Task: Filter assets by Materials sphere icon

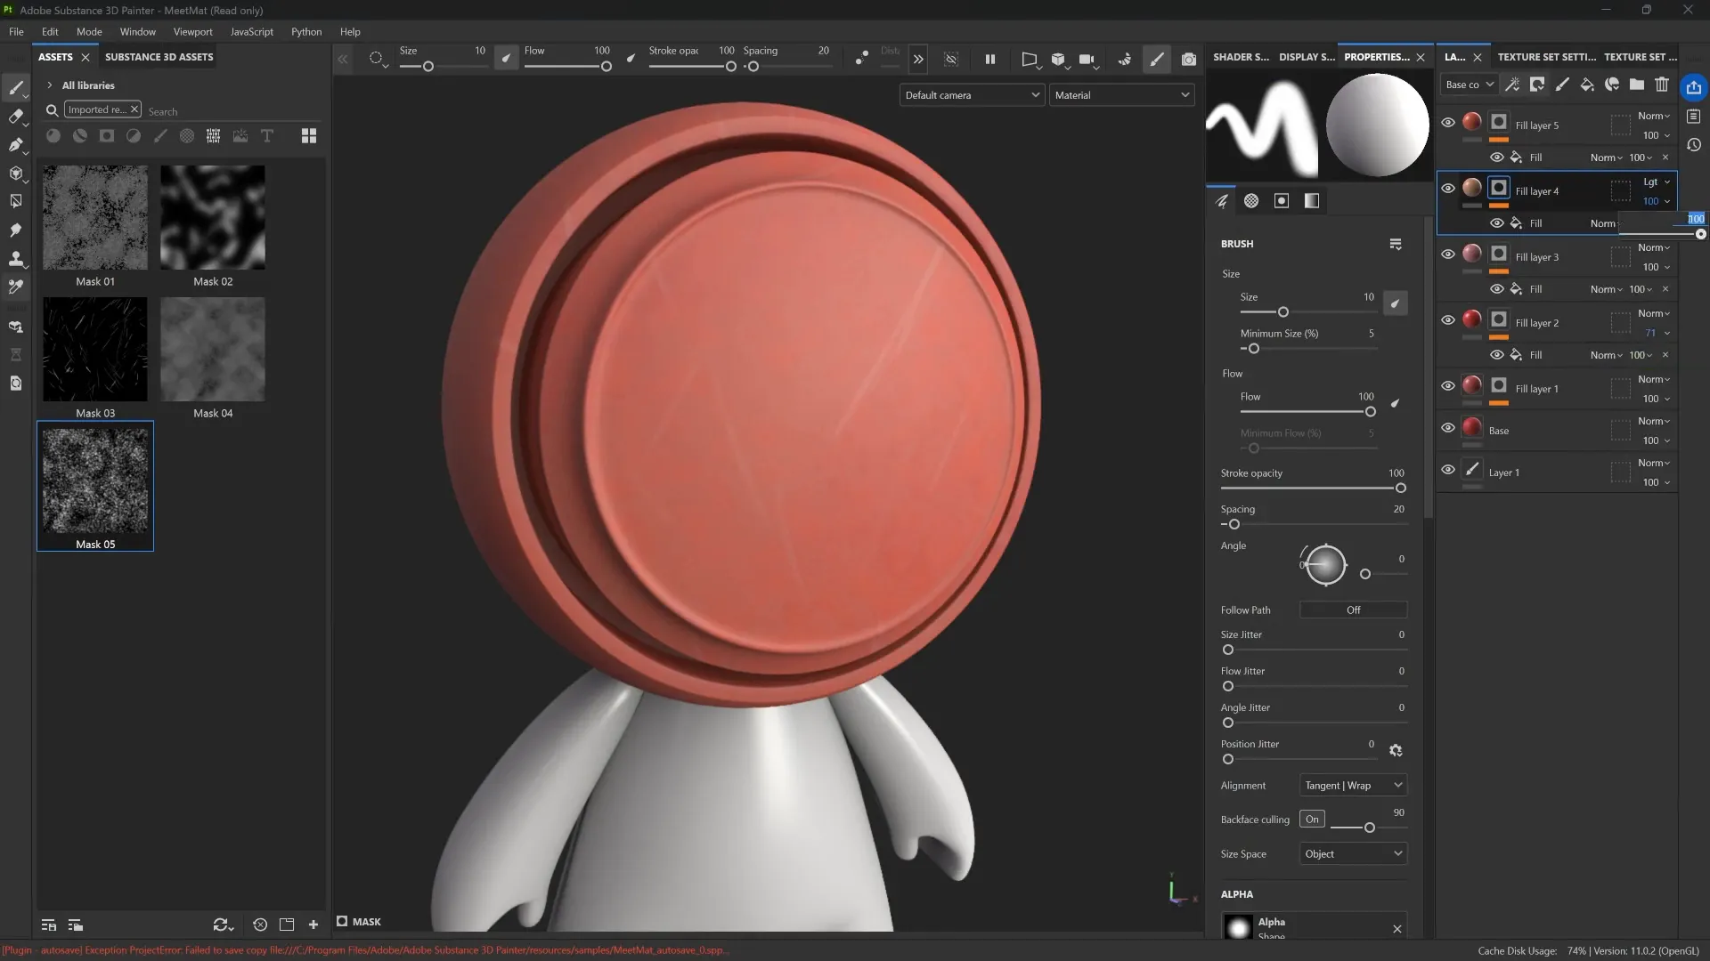Action: [53, 135]
